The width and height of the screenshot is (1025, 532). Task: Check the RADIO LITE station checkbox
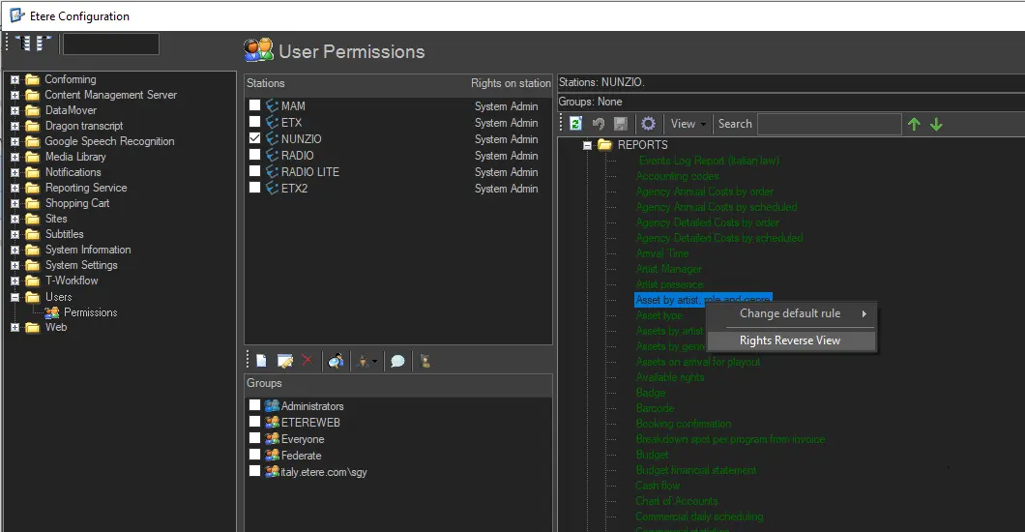coord(254,172)
